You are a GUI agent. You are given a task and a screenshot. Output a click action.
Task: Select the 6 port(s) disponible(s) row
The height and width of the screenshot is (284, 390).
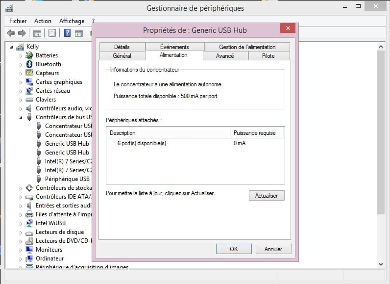[142, 143]
